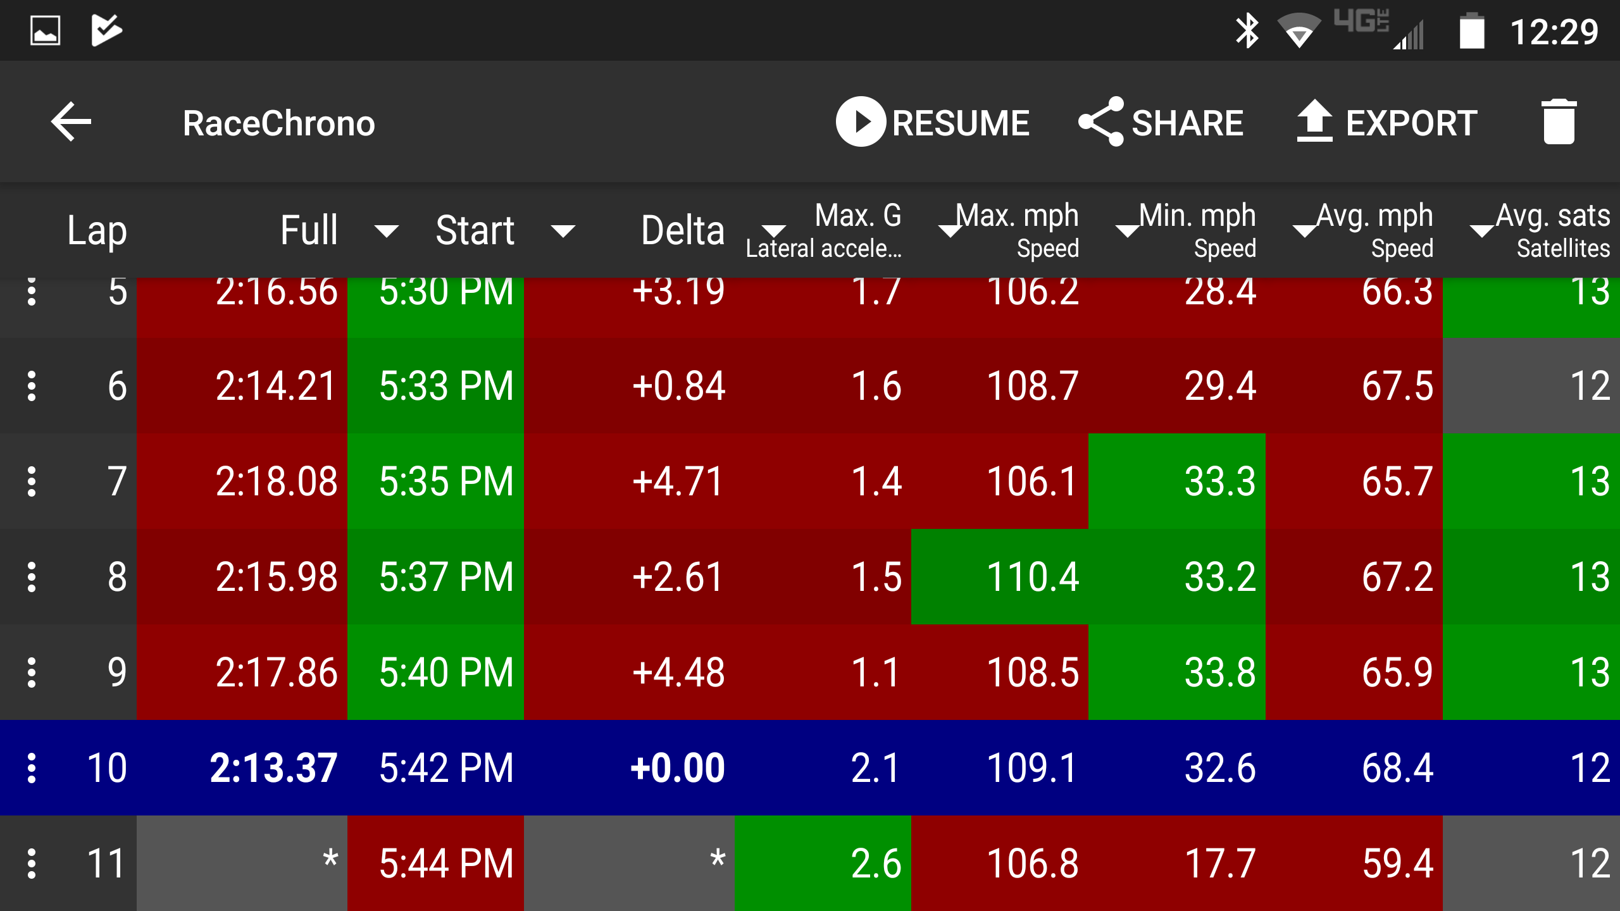Tap the Export upload icon
Image resolution: width=1620 pixels, height=911 pixels.
pyautogui.click(x=1314, y=120)
